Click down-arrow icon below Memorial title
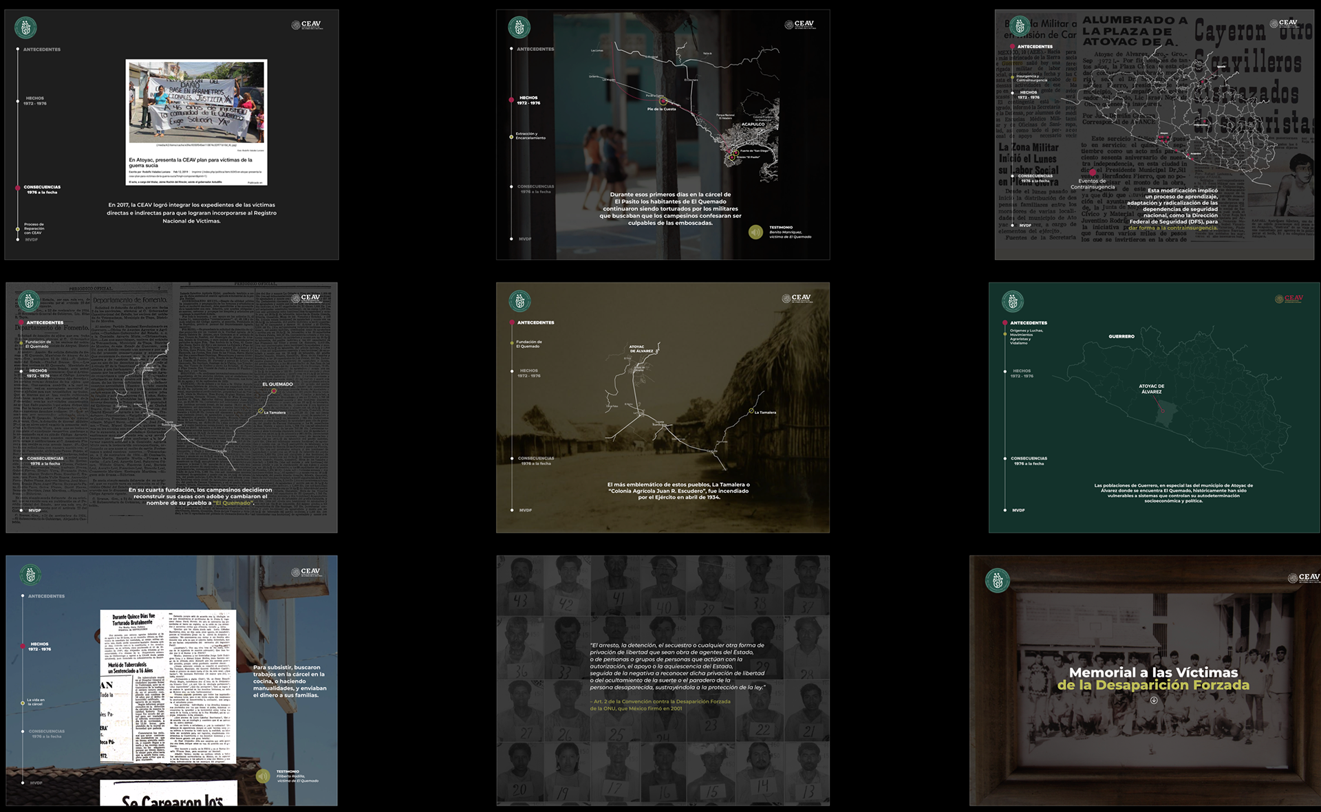The height and width of the screenshot is (812, 1321). 1154,701
